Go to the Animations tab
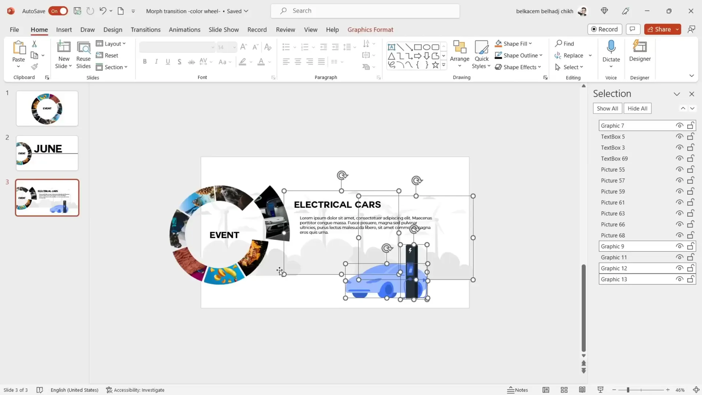 tap(184, 30)
